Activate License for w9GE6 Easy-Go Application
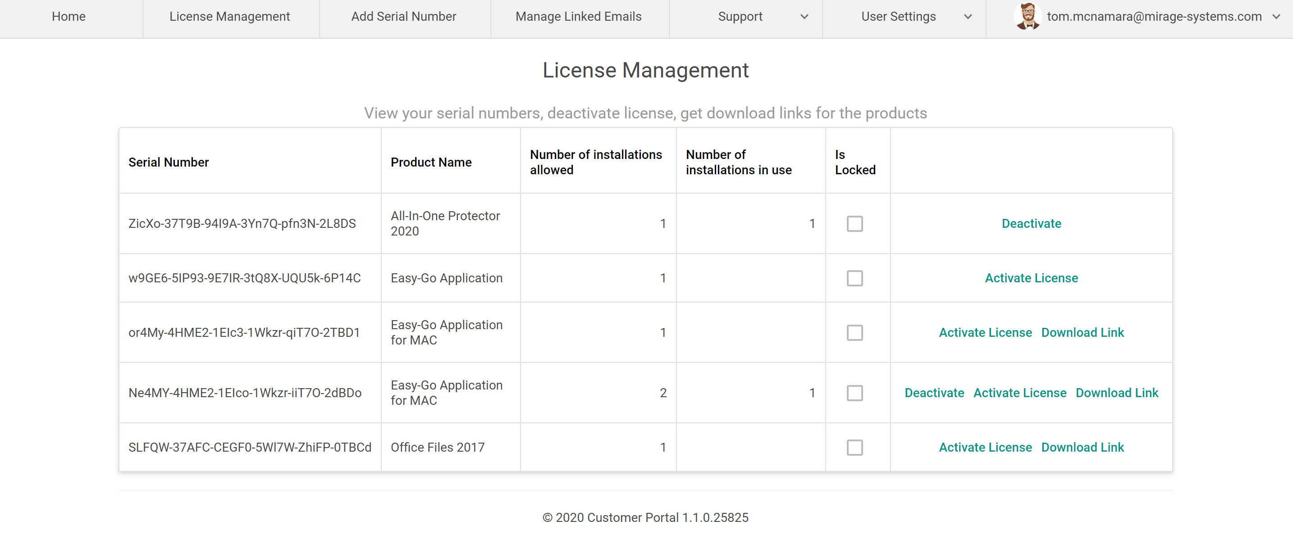Screen dimensions: 1293x539 click(1031, 278)
